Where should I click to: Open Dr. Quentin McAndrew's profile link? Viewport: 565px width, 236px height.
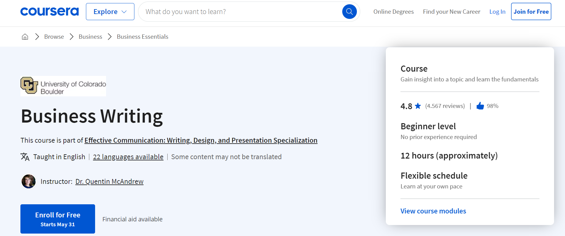coord(109,181)
